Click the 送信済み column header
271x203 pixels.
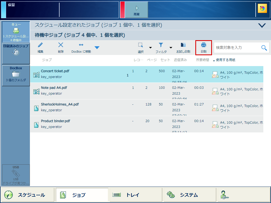(x=180, y=60)
